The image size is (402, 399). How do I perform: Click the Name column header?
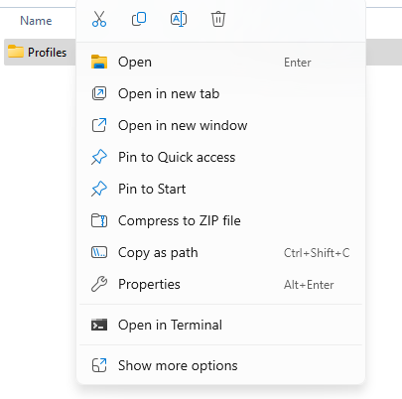(36, 21)
